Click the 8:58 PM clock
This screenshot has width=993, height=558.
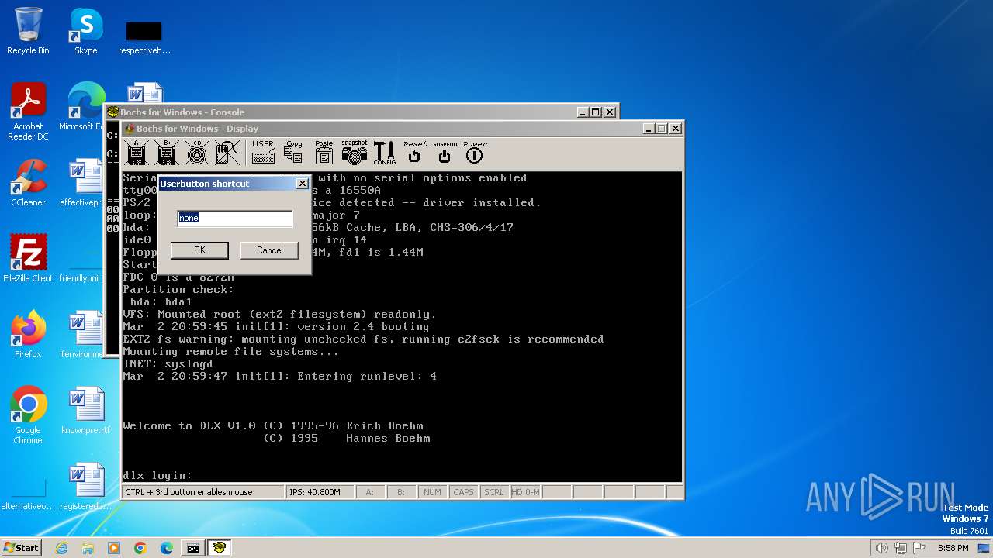coord(953,548)
